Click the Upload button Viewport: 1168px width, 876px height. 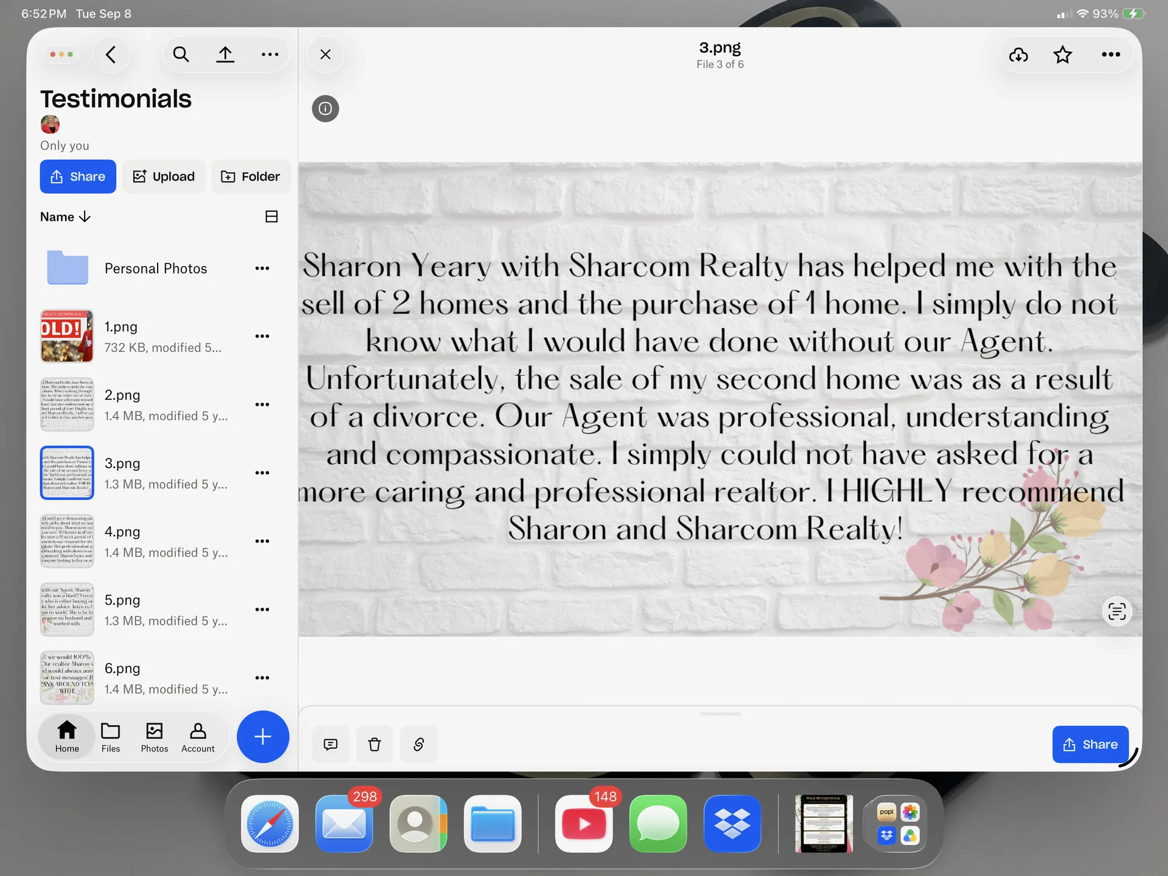point(164,176)
